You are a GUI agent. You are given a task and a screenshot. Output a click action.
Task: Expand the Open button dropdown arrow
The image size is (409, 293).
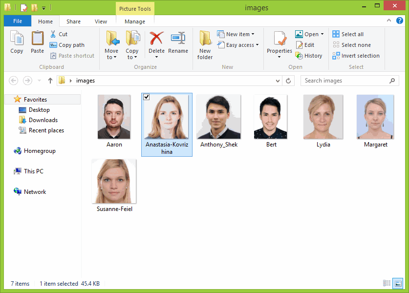(323, 34)
